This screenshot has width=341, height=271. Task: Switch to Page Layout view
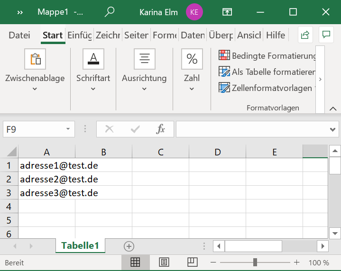click(164, 262)
